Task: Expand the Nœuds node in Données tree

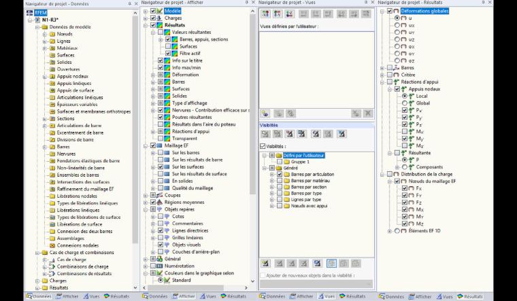Action: 45,34
